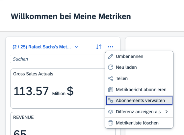Viewport: 184px width, 135px height.
Task: Click the Suchen search field
Action: (58, 59)
